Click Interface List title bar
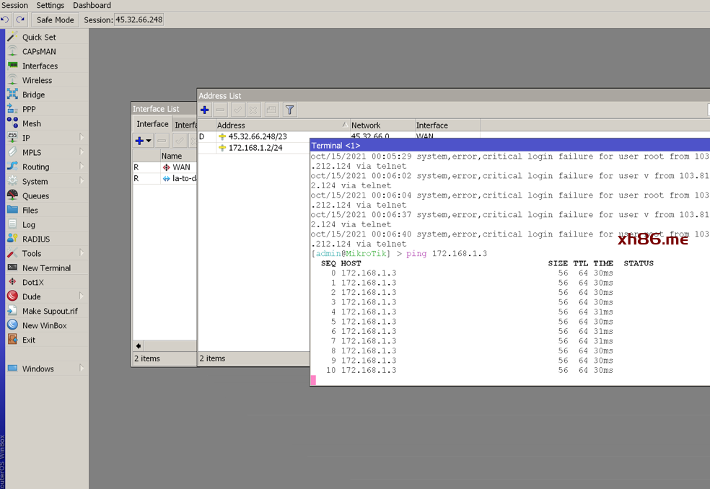This screenshot has width=710, height=489. click(x=165, y=109)
